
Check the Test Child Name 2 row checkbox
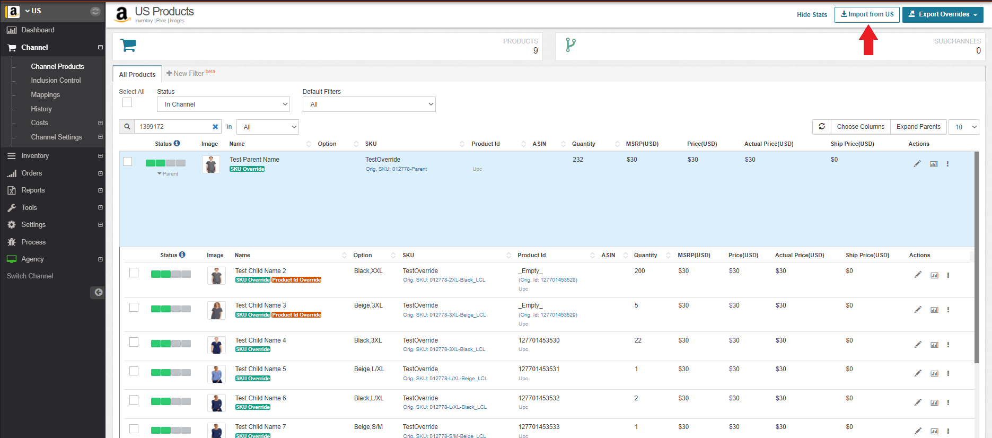click(134, 273)
